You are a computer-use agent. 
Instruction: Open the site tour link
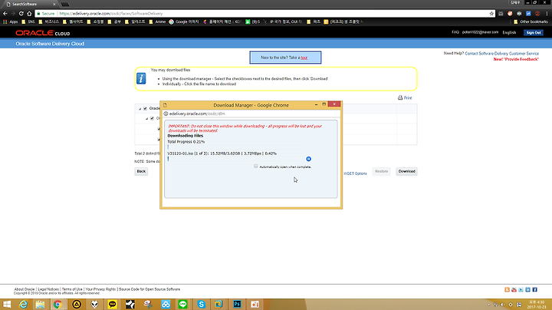[x=304, y=58]
